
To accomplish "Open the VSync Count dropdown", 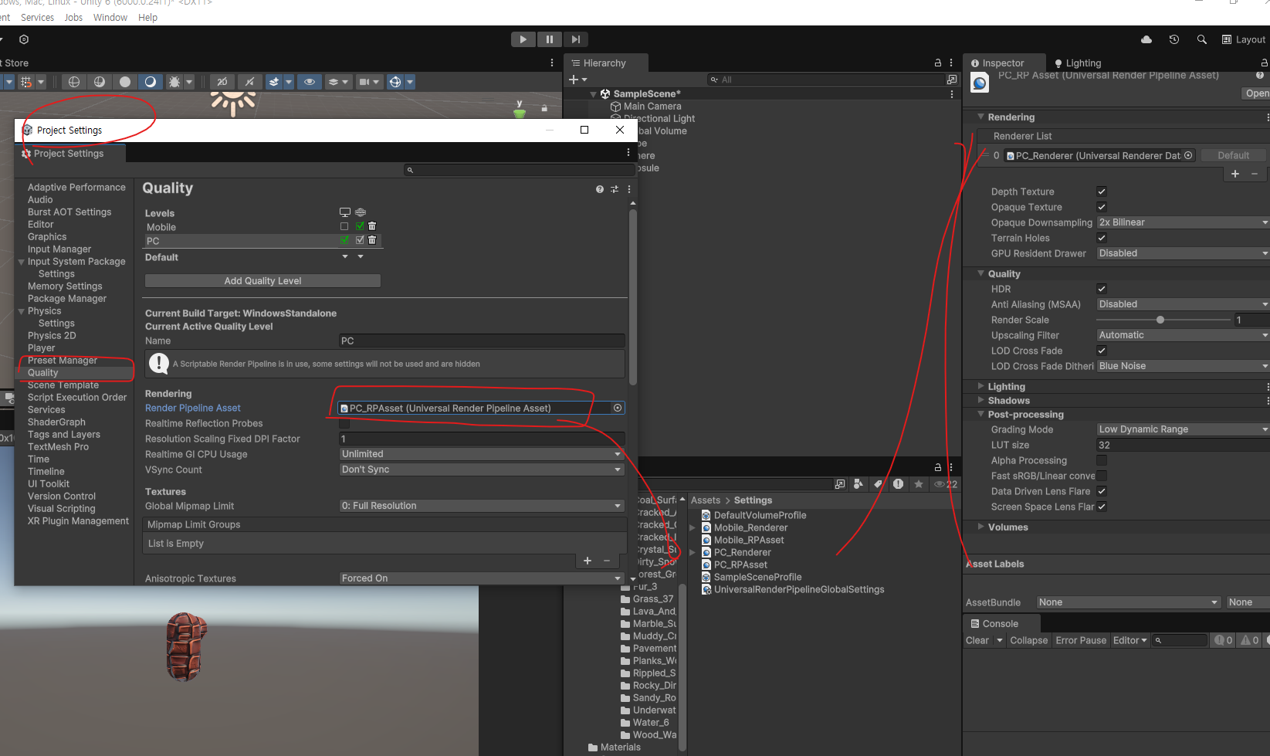I will tap(482, 470).
